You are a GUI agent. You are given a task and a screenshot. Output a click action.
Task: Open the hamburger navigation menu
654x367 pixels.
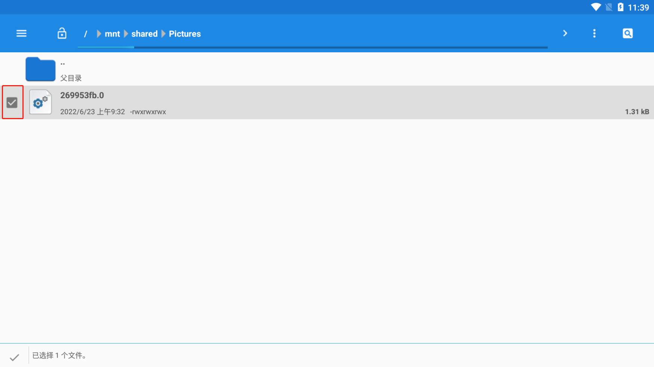(x=21, y=34)
